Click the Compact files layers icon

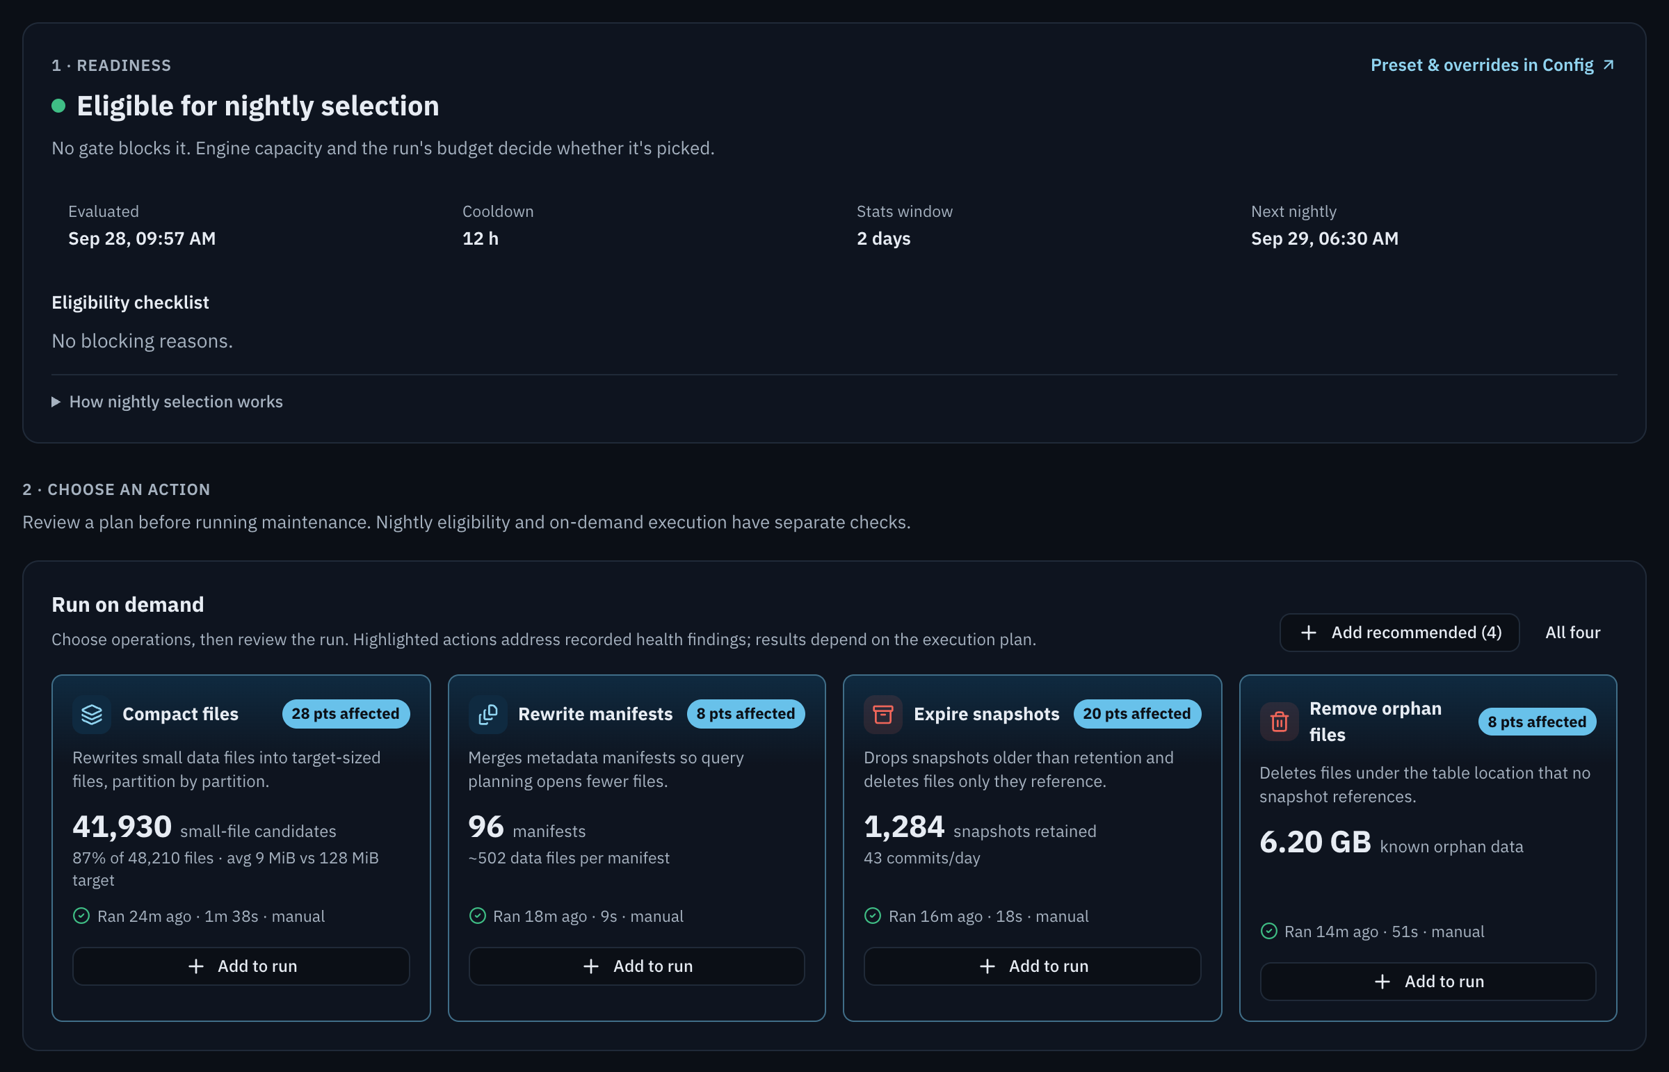(x=92, y=714)
